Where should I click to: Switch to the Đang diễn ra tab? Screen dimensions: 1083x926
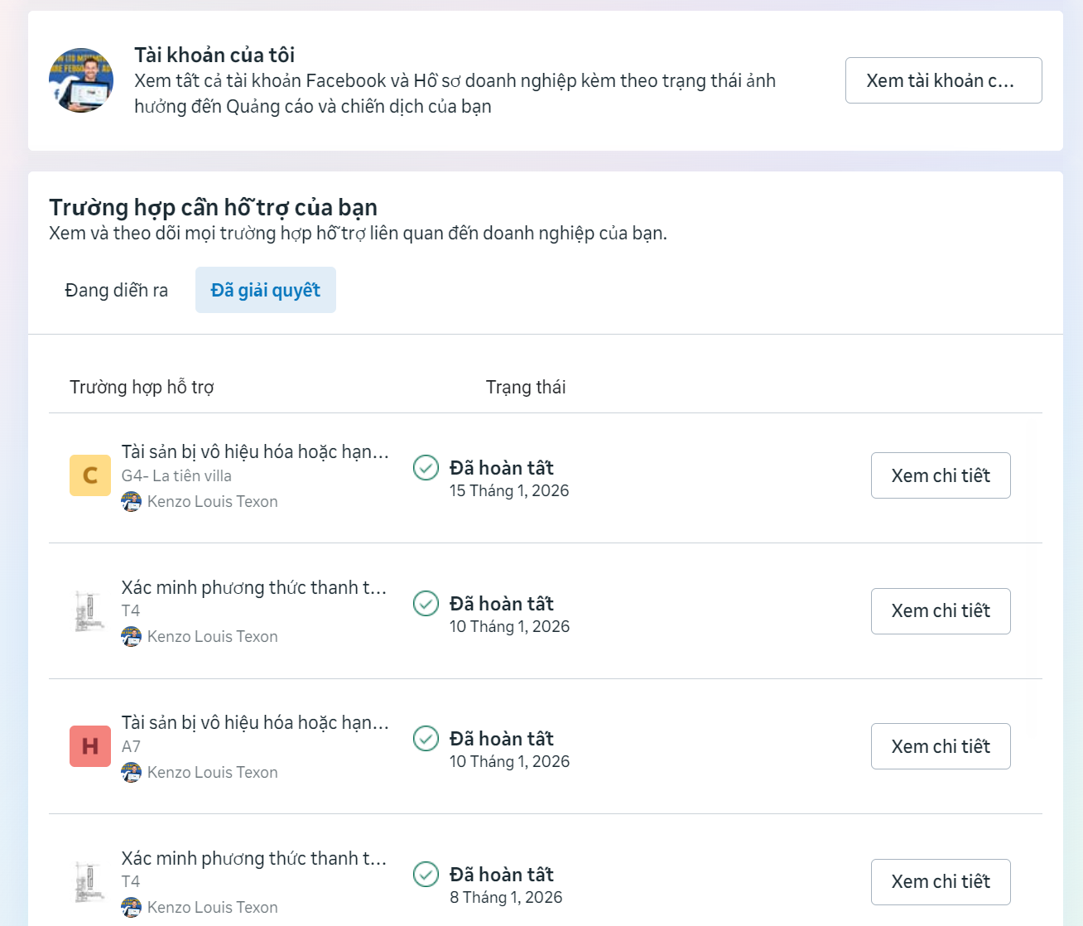(117, 290)
